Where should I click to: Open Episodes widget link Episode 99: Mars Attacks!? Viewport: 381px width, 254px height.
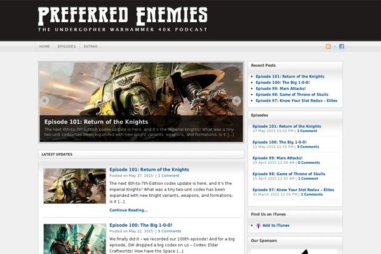pos(277,158)
